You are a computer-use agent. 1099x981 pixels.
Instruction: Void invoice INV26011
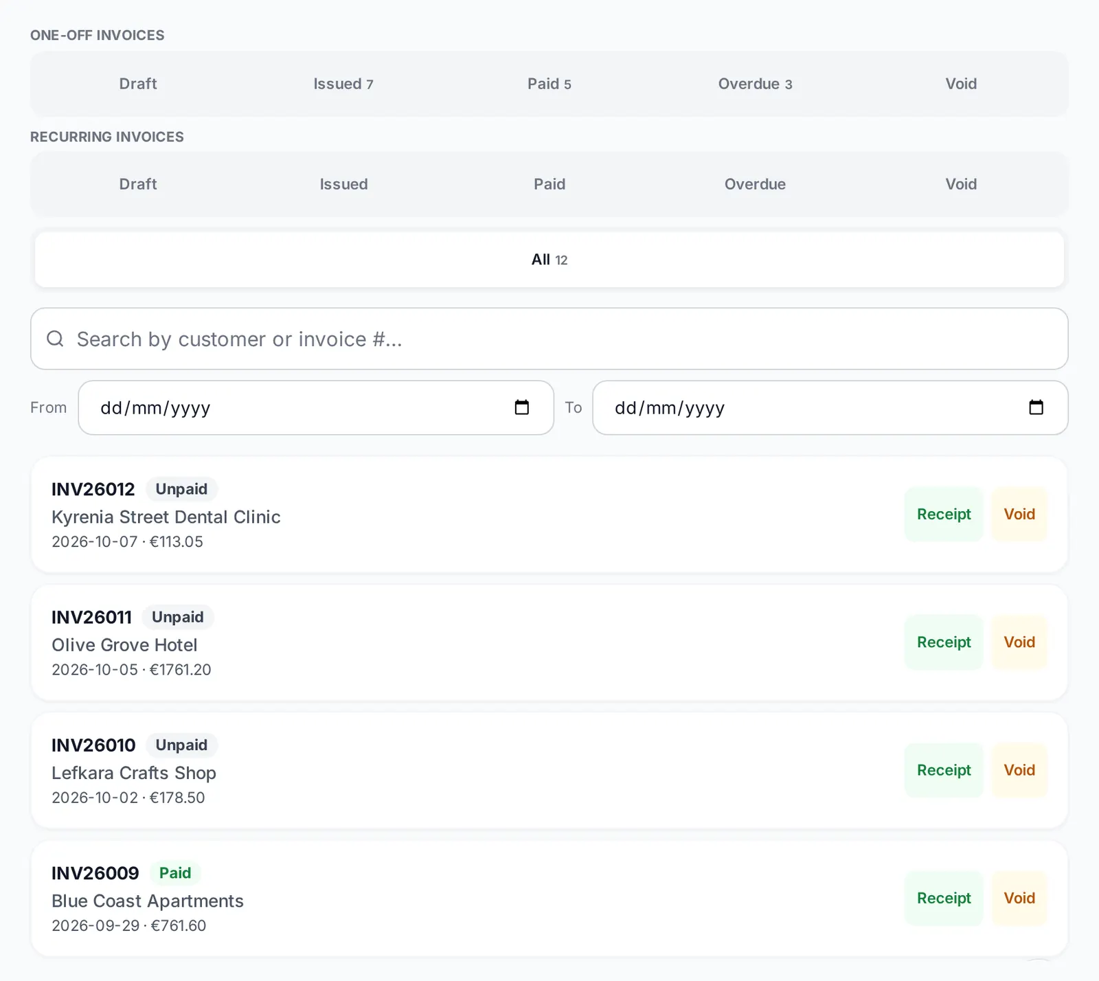coord(1019,642)
